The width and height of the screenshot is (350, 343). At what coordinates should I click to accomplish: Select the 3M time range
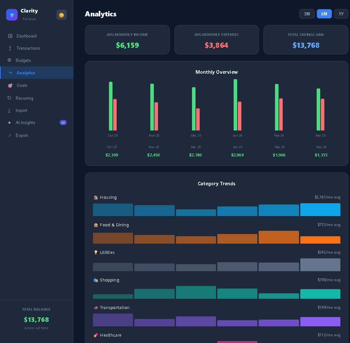307,14
